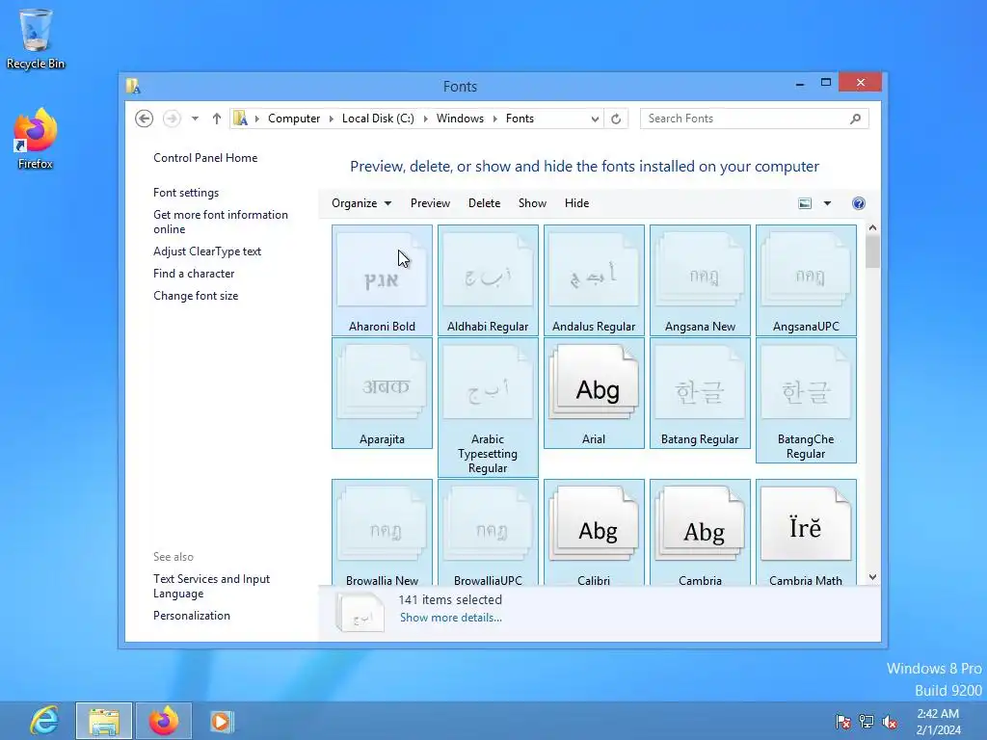
Task: Open view options dropdown arrow
Action: click(x=827, y=203)
